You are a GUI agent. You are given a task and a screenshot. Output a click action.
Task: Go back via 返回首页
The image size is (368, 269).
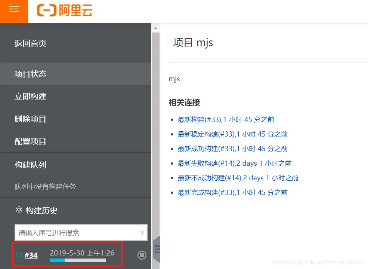(x=30, y=43)
